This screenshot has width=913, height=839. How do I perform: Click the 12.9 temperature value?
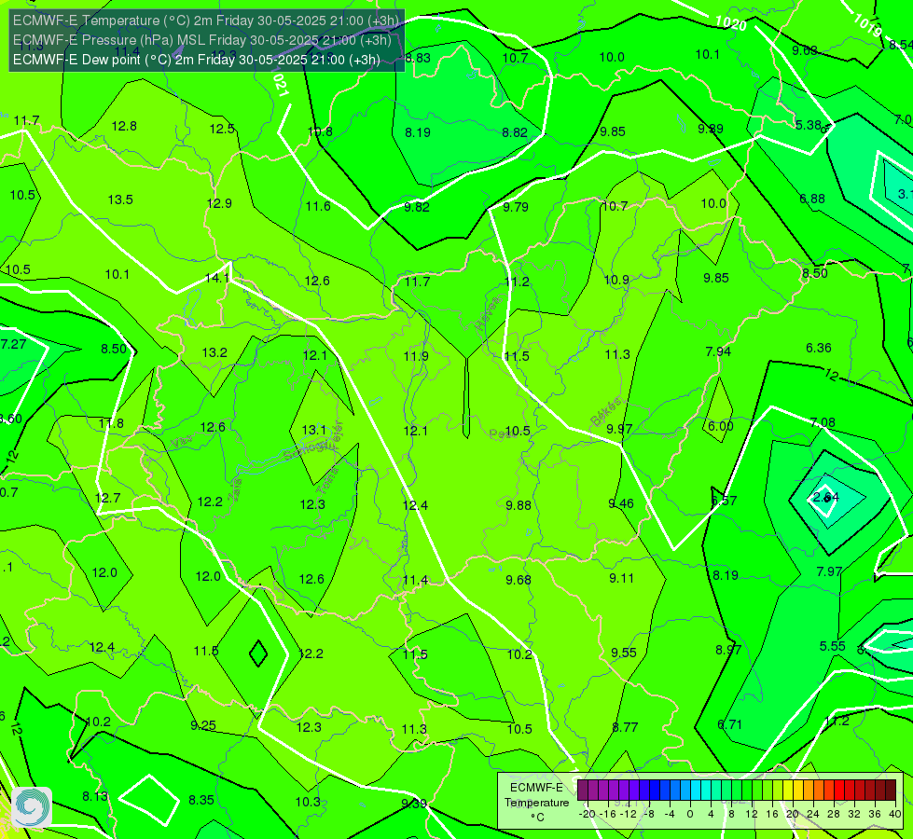pos(219,203)
